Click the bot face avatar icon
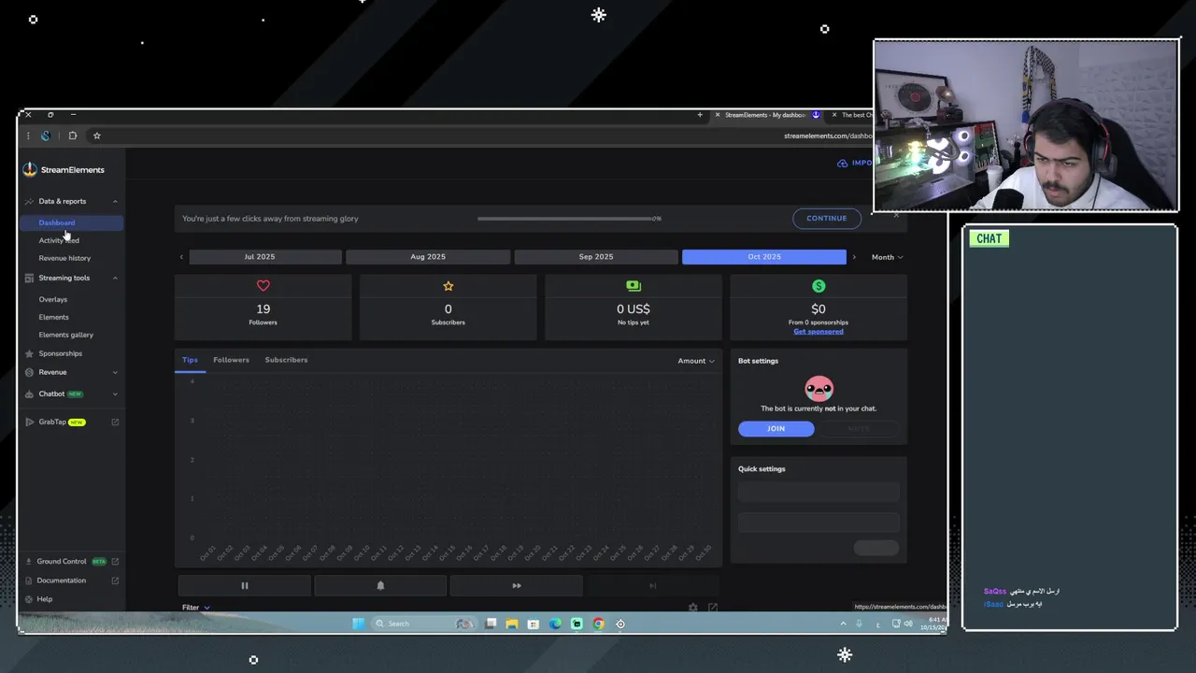This screenshot has height=673, width=1196. (x=819, y=388)
